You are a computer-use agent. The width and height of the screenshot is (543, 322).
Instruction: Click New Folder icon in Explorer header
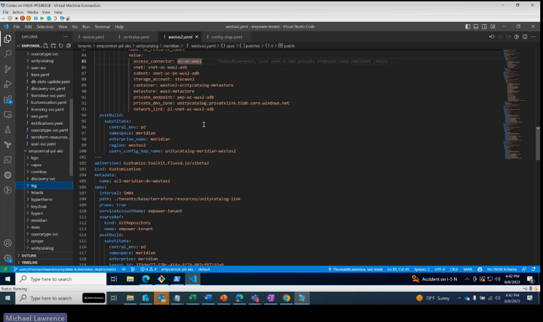54,46
